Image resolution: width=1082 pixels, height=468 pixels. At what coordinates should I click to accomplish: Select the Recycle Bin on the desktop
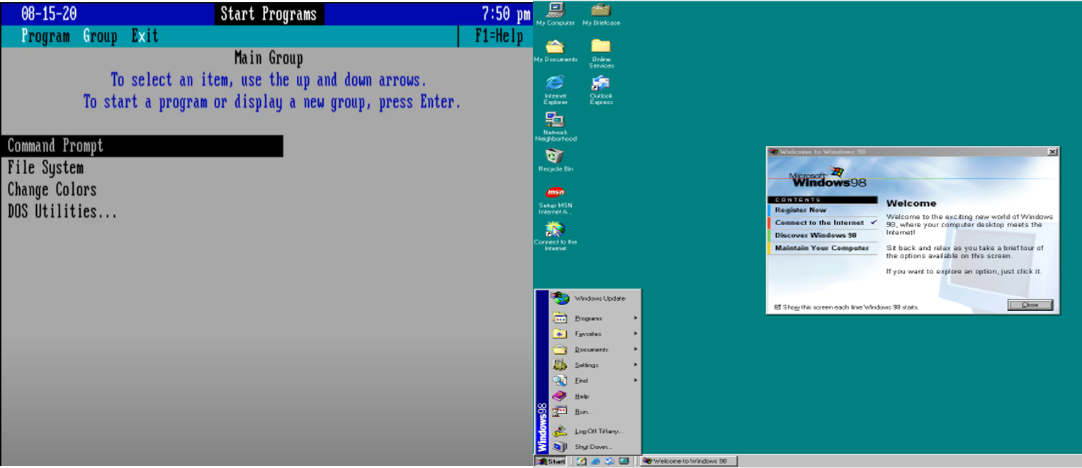(x=555, y=160)
